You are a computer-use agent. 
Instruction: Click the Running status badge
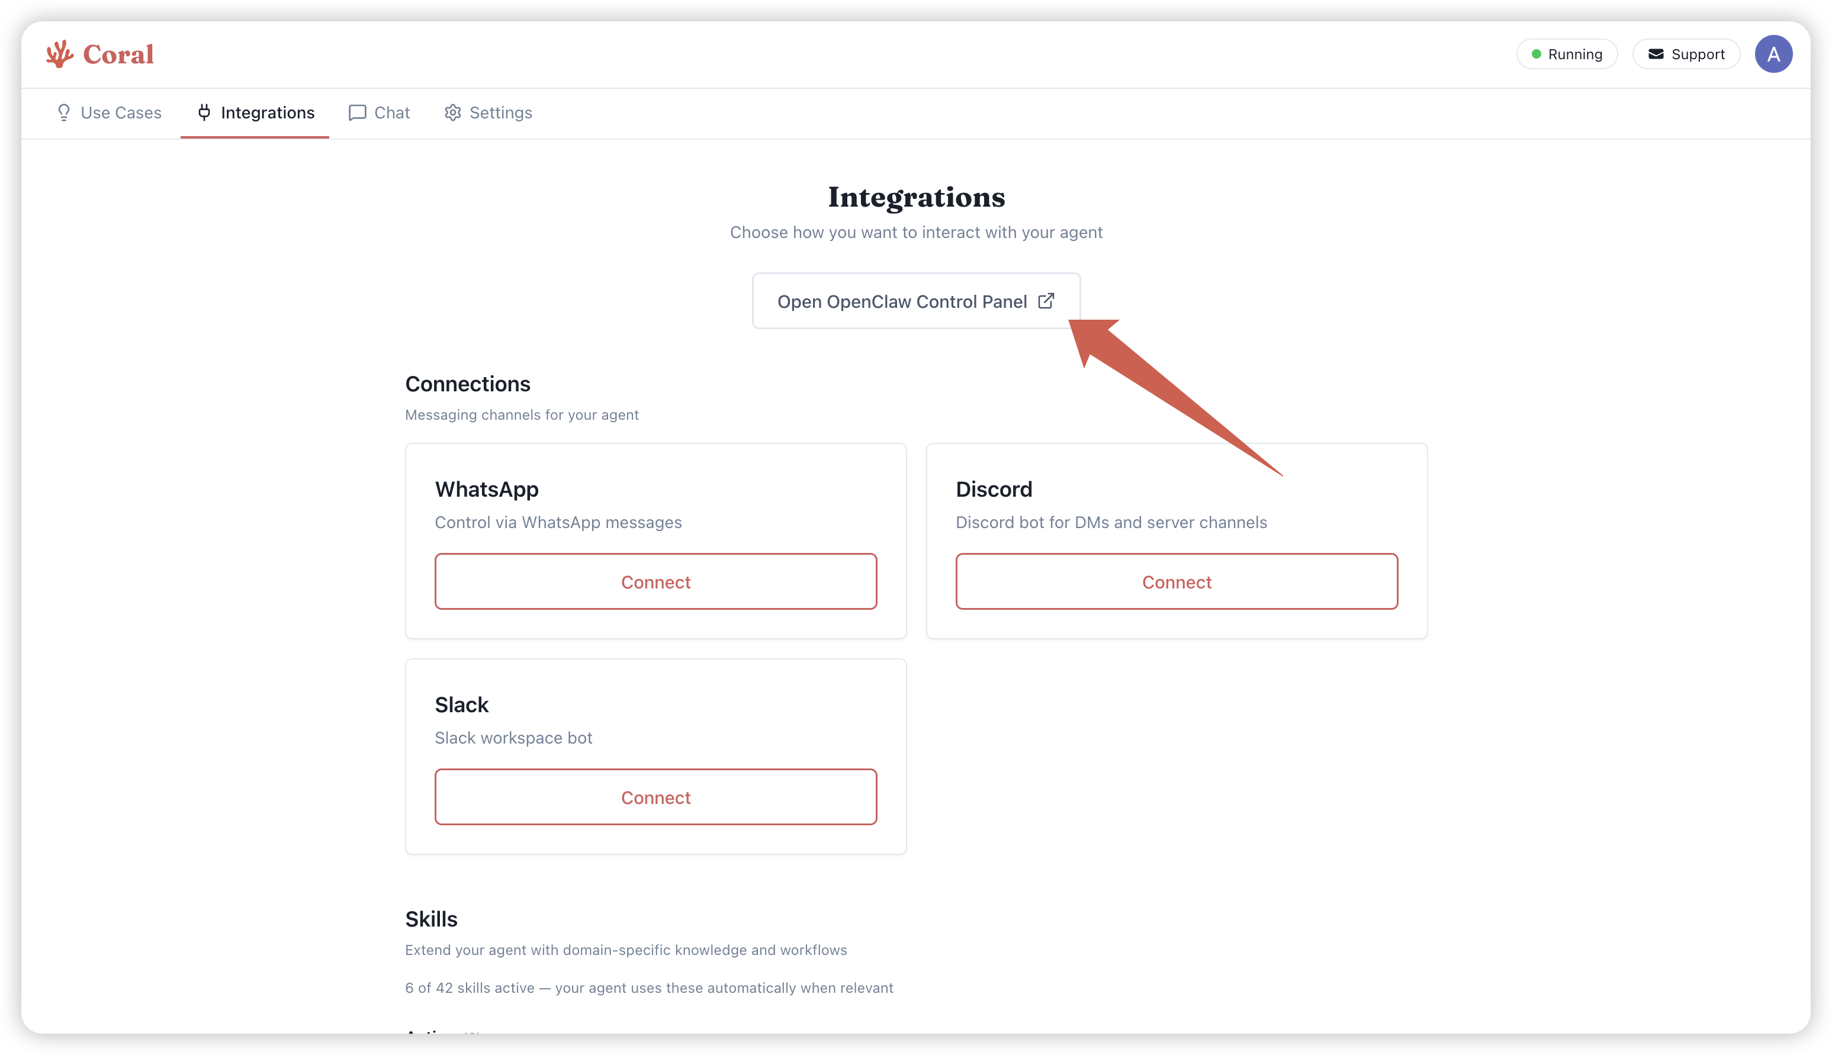pos(1567,54)
